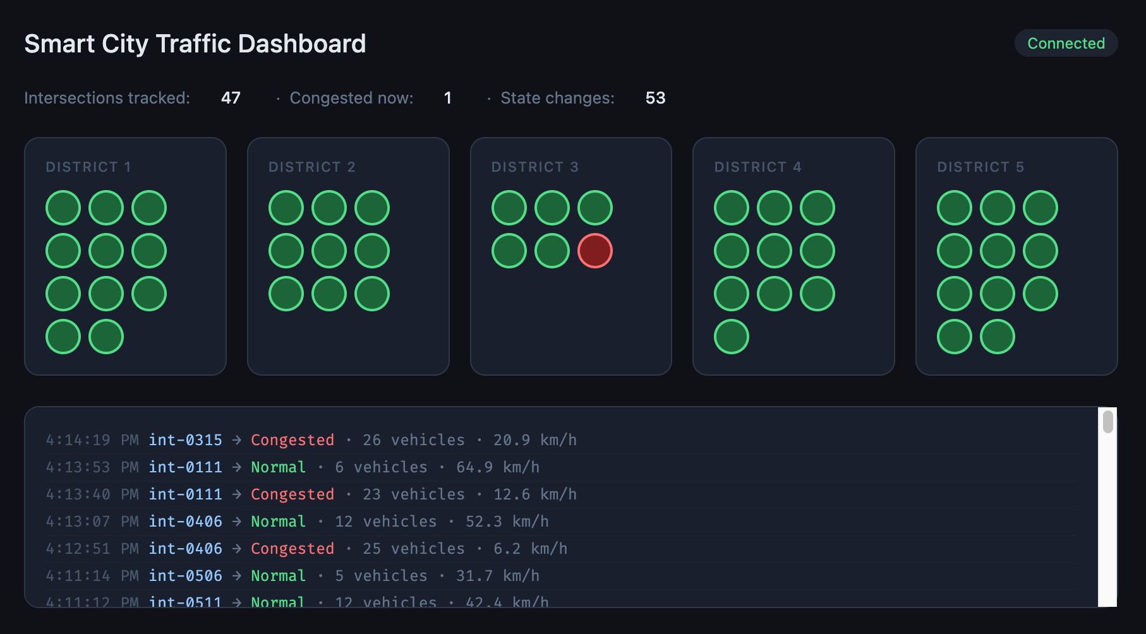Select the first intersection dot in District 1

coord(63,208)
